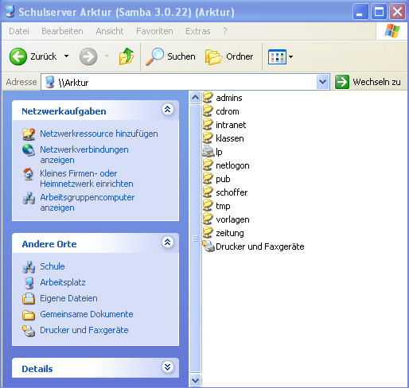The image size is (409, 388).
Task: Click the Netzwerkressource hinzufügen icon
Action: tap(29, 134)
